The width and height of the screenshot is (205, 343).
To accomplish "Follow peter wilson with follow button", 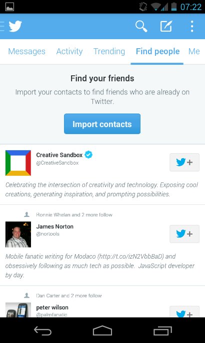I will click(x=184, y=312).
